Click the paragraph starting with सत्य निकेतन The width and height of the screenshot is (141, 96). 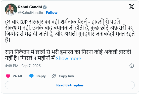[x=68, y=55]
